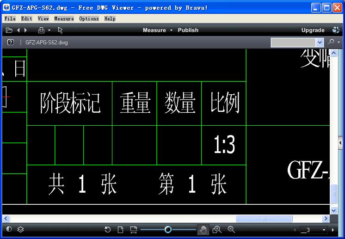Toggle the monochrome contrast icon
Viewport: 345px width, 239px height.
point(9,229)
